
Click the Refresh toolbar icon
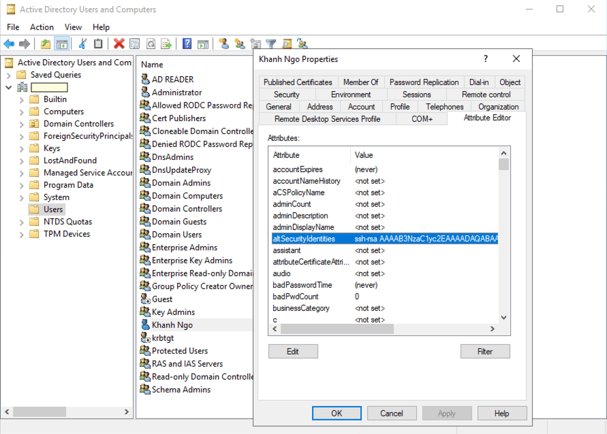[151, 44]
